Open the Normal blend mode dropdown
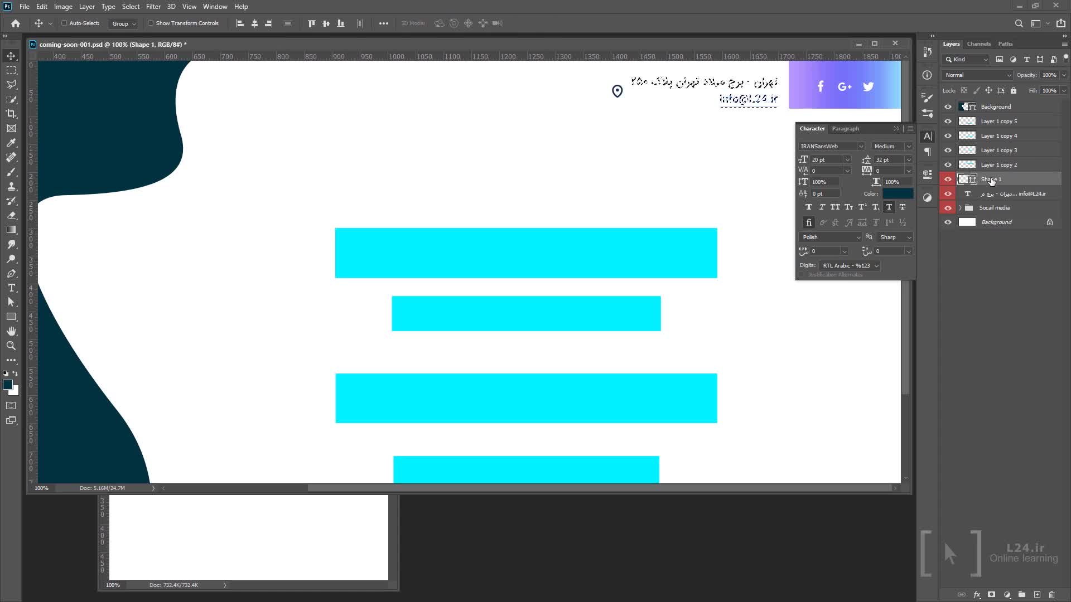 977,75
